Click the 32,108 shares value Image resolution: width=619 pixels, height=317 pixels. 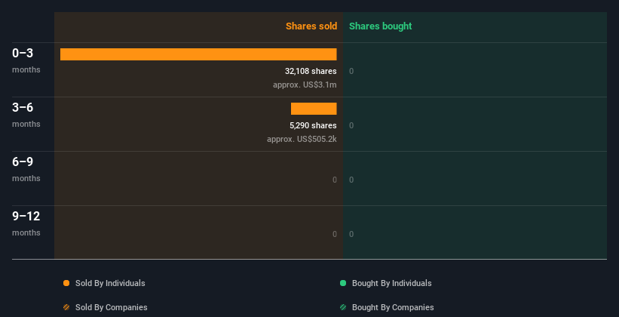pyautogui.click(x=311, y=71)
